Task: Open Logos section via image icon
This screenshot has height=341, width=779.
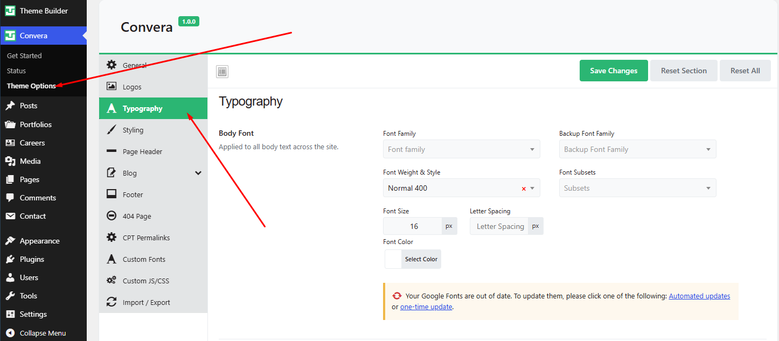Action: [112, 86]
